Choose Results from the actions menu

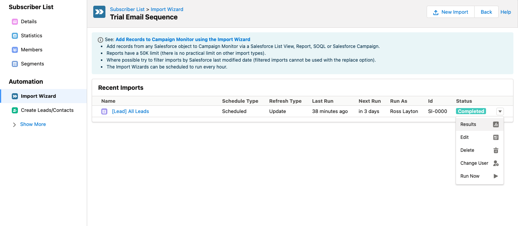(480, 124)
